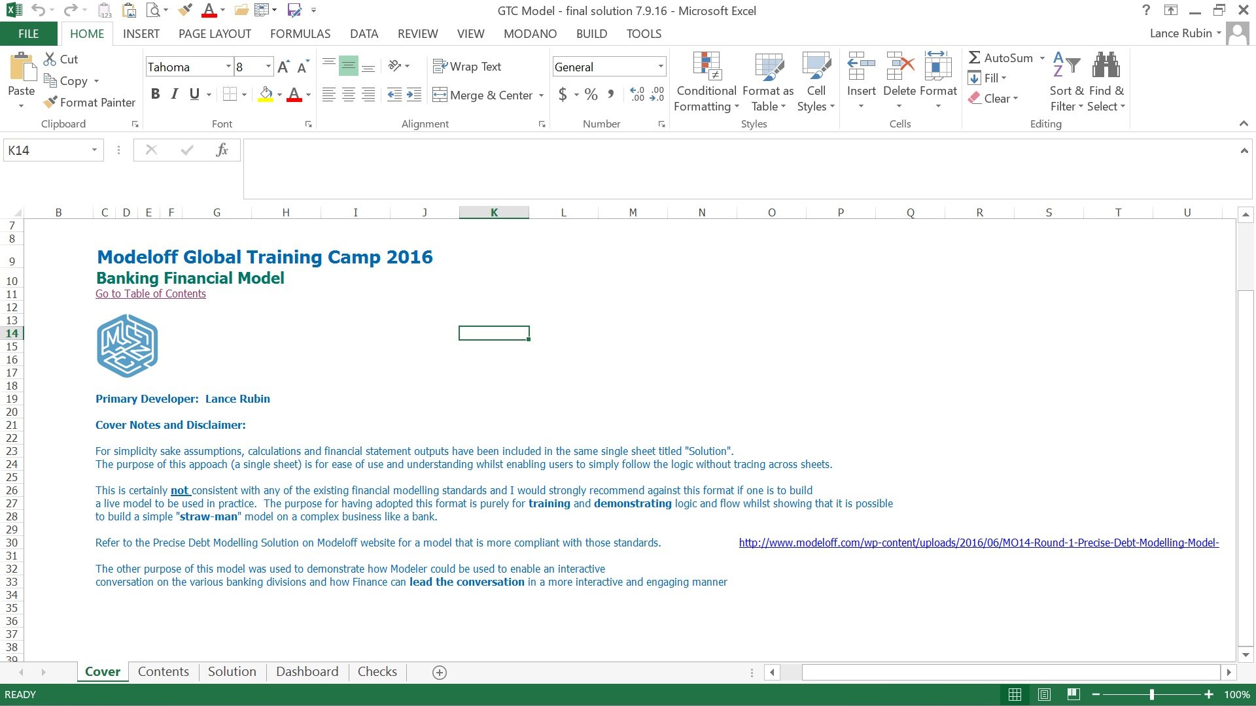
Task: Apply Percent Style number format
Action: (x=591, y=95)
